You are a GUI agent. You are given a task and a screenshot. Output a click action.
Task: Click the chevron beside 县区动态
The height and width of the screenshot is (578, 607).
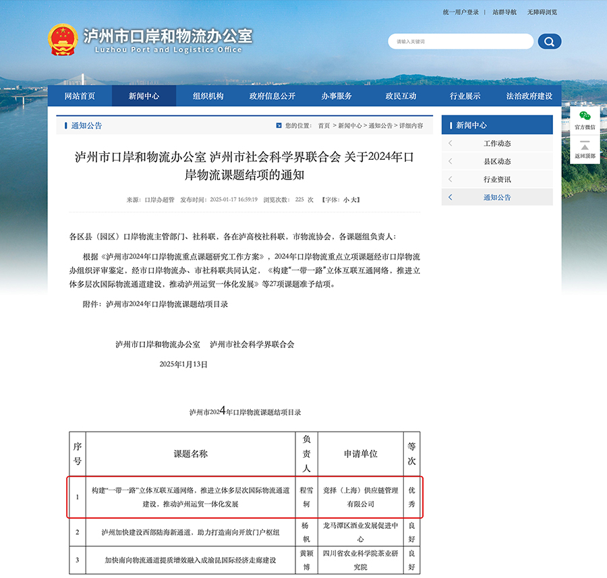pyautogui.click(x=451, y=162)
